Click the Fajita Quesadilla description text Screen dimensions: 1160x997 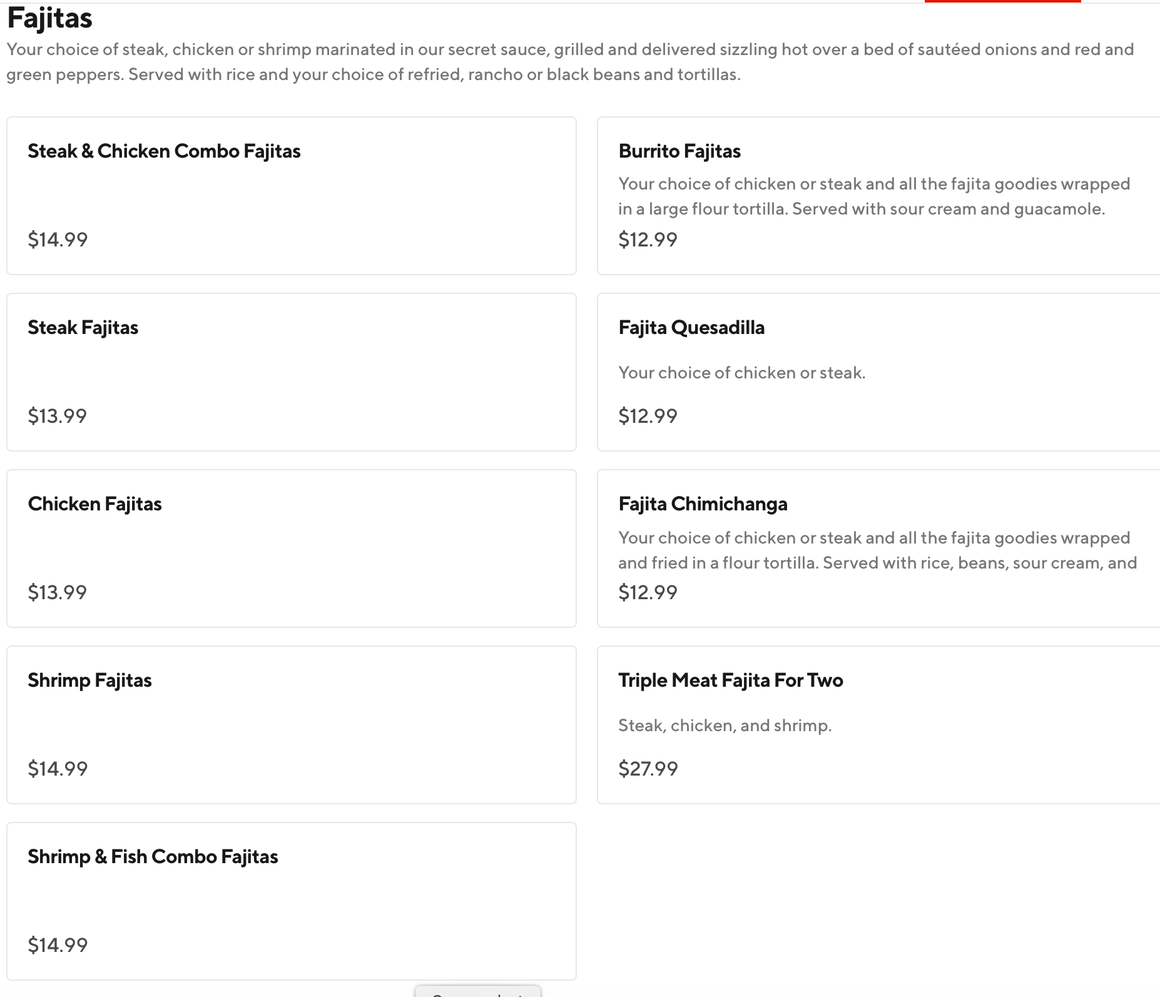pos(741,373)
